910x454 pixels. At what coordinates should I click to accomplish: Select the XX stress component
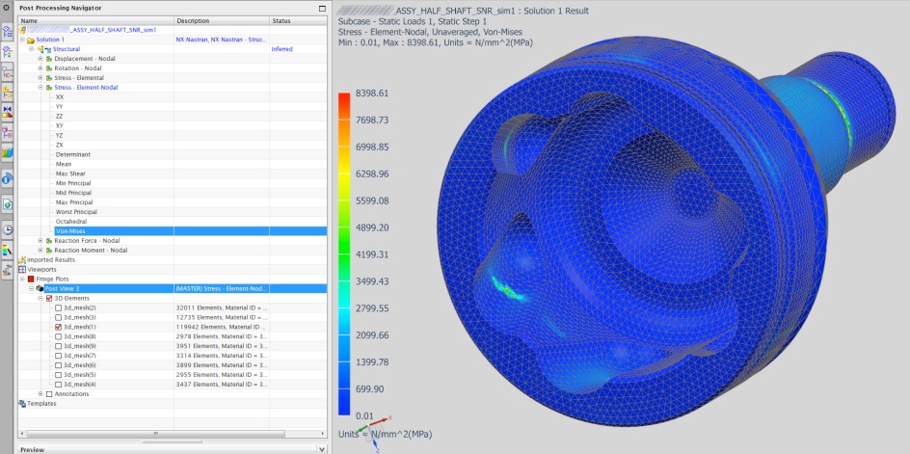click(x=60, y=97)
